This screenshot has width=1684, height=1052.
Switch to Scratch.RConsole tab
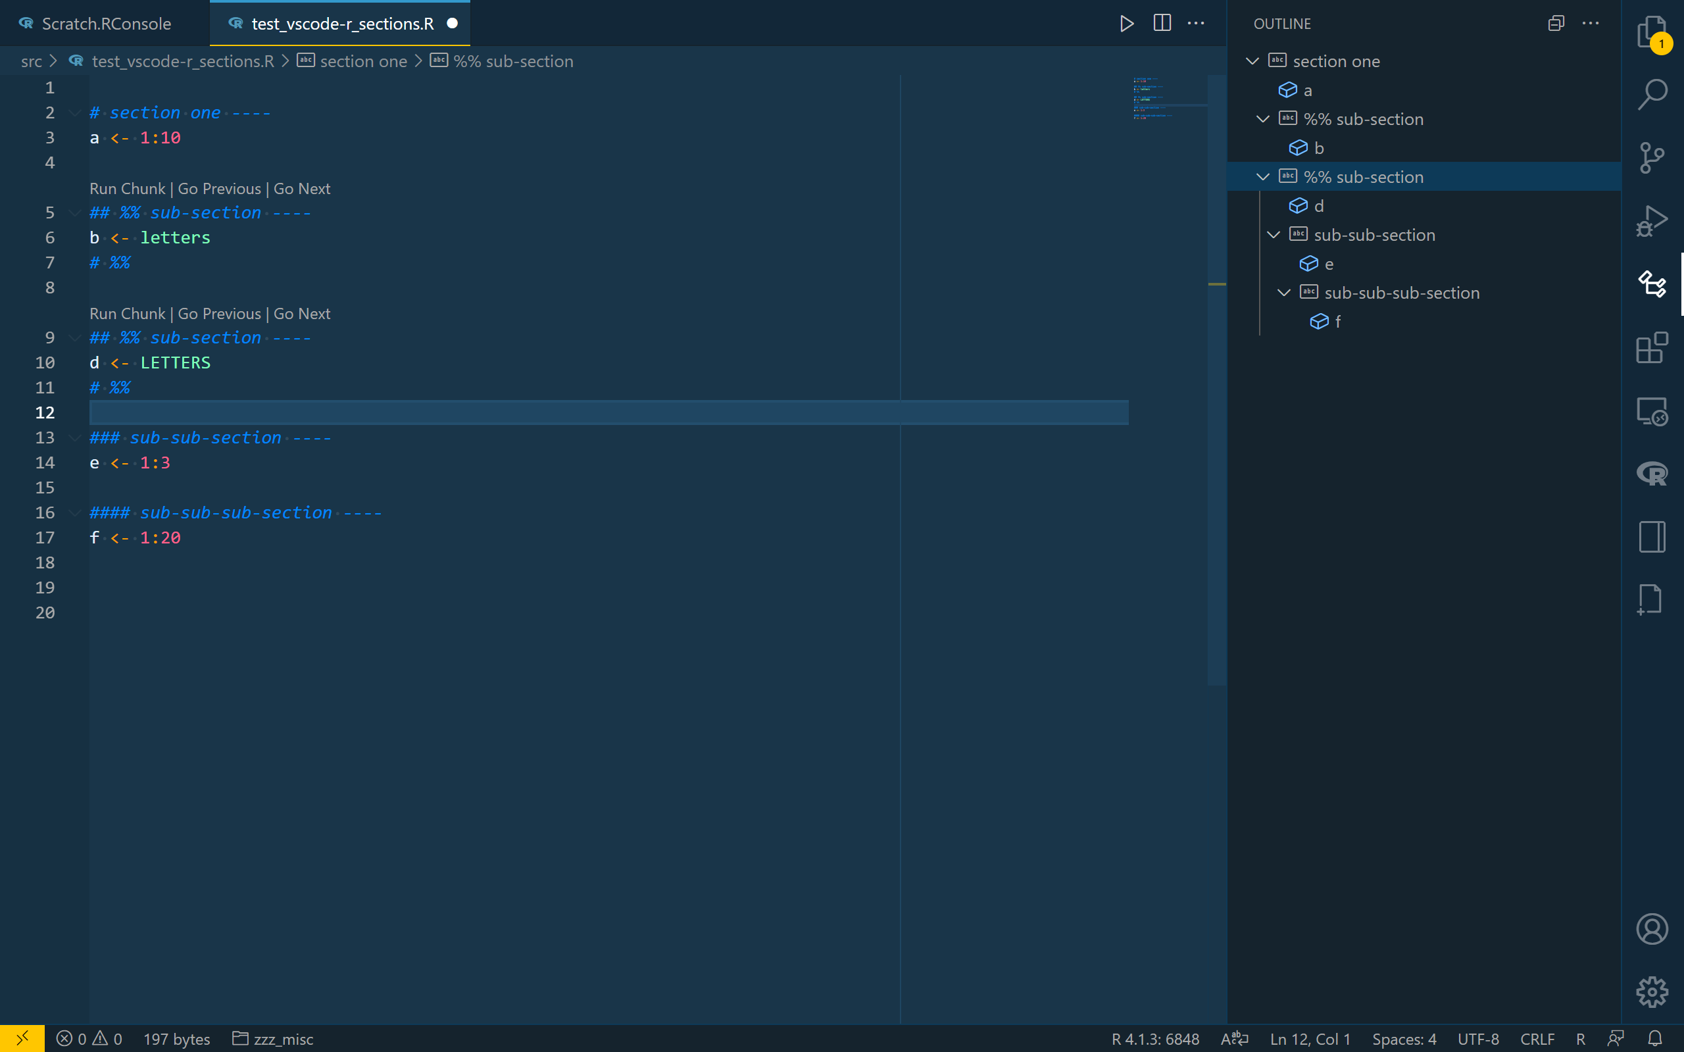pos(106,24)
